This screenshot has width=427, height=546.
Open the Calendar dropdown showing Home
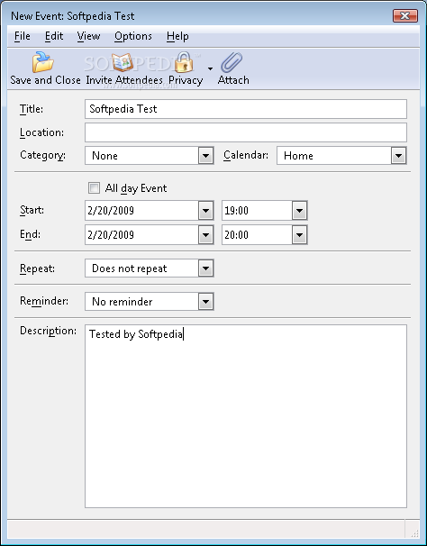(x=341, y=155)
